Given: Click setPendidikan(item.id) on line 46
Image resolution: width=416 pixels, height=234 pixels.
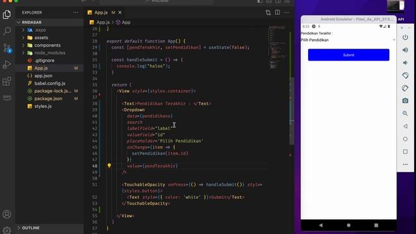Looking at the screenshot, I should [160, 153].
